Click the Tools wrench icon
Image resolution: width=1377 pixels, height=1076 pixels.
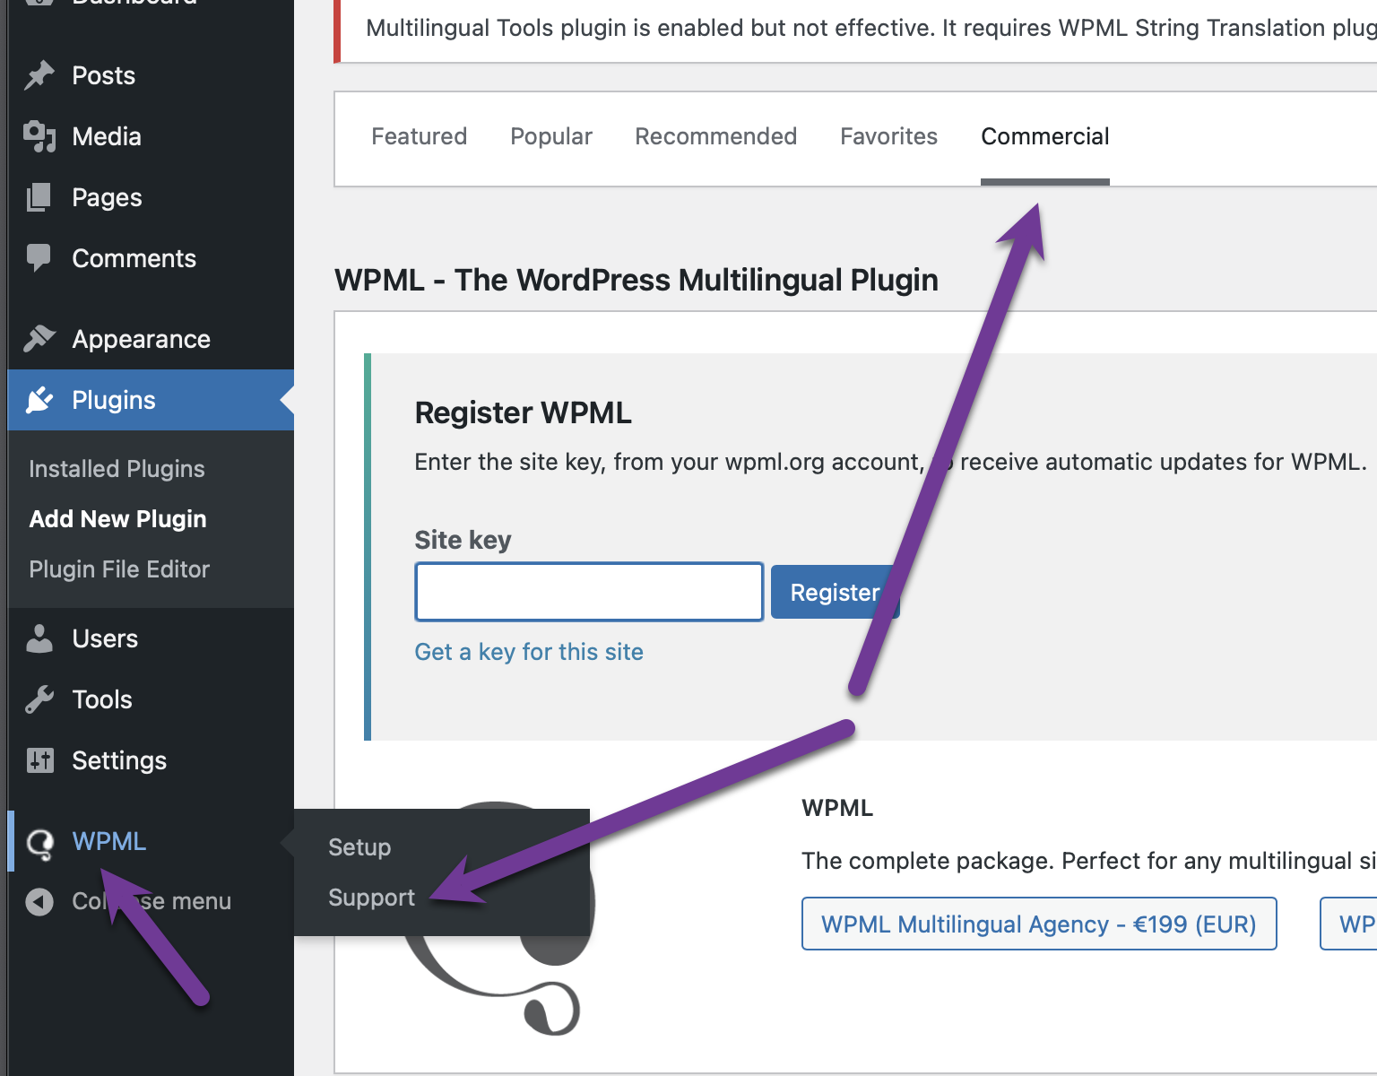point(39,699)
